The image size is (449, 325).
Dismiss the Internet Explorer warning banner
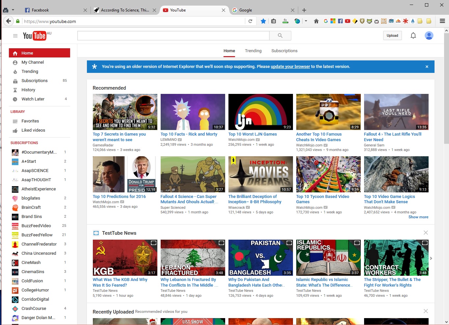click(x=427, y=67)
